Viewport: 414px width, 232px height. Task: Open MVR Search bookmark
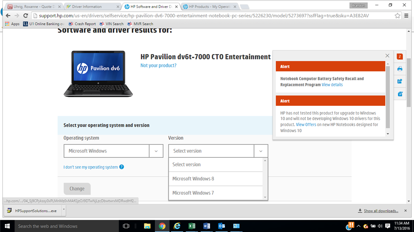[140, 24]
